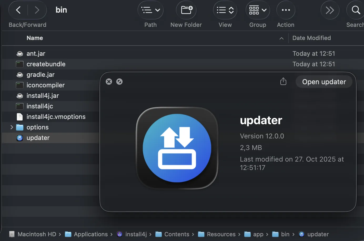Click the Action ellipsis menu

[x=286, y=10]
